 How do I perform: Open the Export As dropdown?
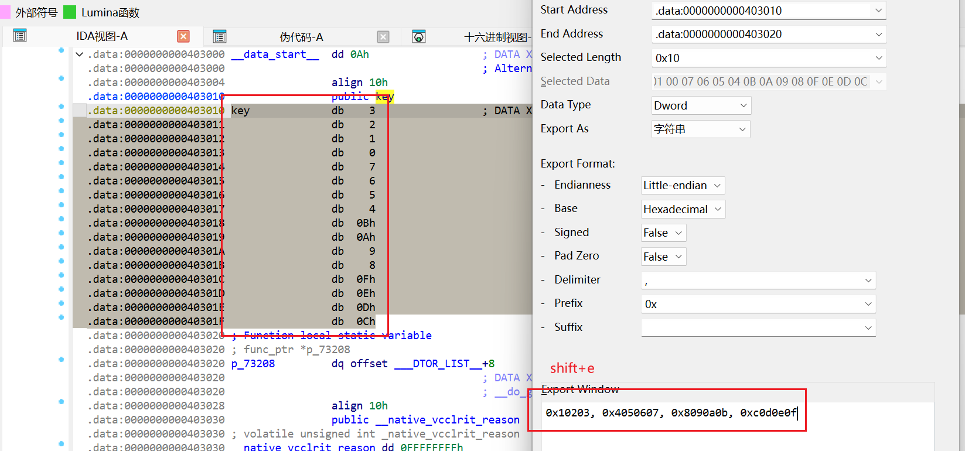pos(700,129)
